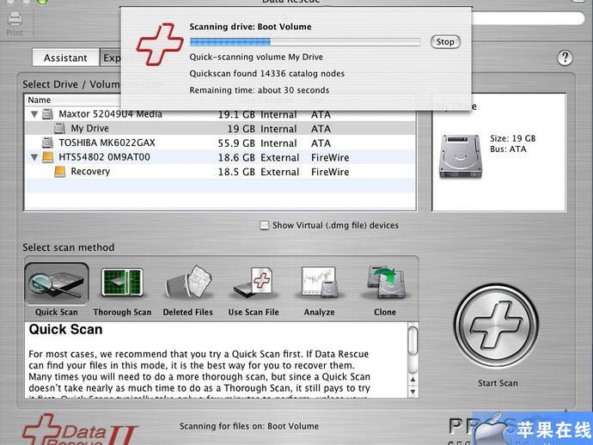Click 'Scanning for files on: Boot Volume' status
593x445 pixels.
249,426
